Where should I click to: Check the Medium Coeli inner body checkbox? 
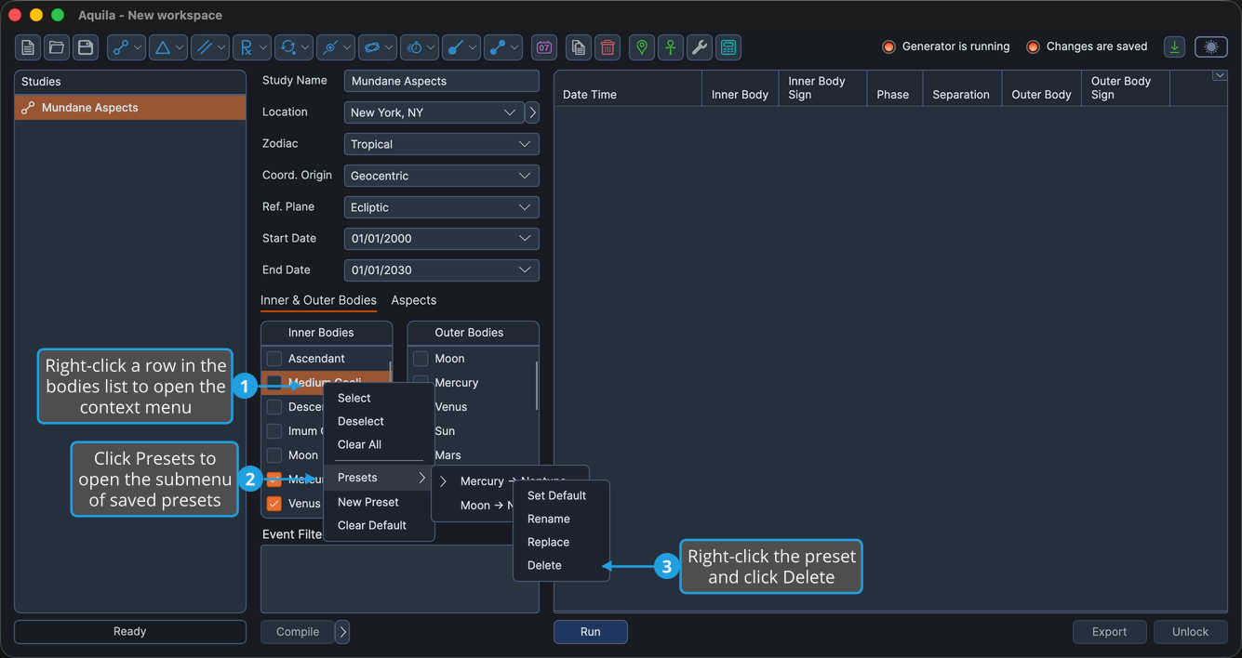274,383
